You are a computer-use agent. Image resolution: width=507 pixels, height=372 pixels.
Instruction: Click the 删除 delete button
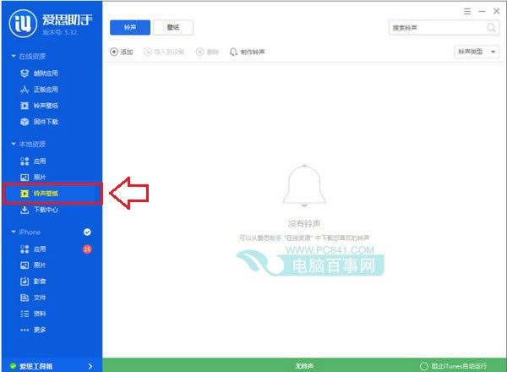pyautogui.click(x=207, y=52)
